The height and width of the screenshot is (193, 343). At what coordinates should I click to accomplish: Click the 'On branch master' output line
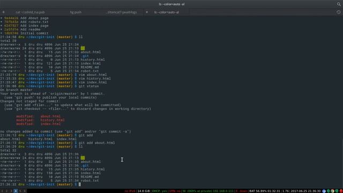(x=16, y=90)
